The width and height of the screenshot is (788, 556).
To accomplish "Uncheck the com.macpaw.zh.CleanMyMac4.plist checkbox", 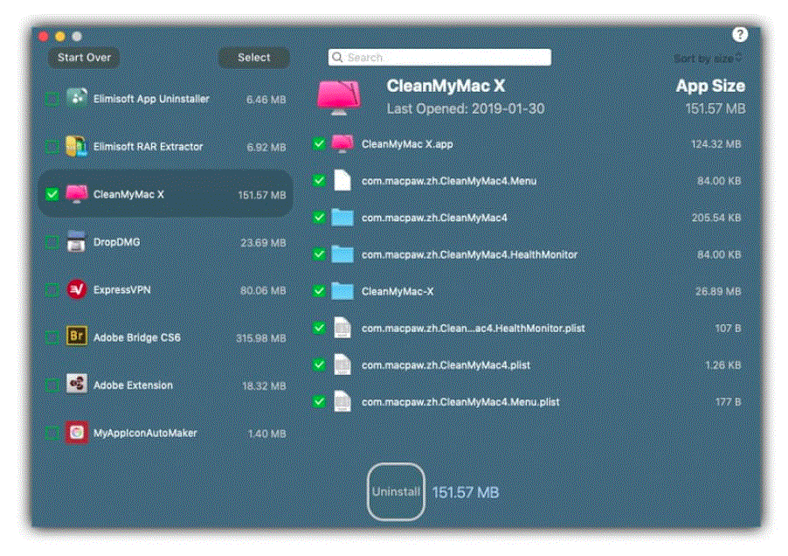I will coord(319,365).
